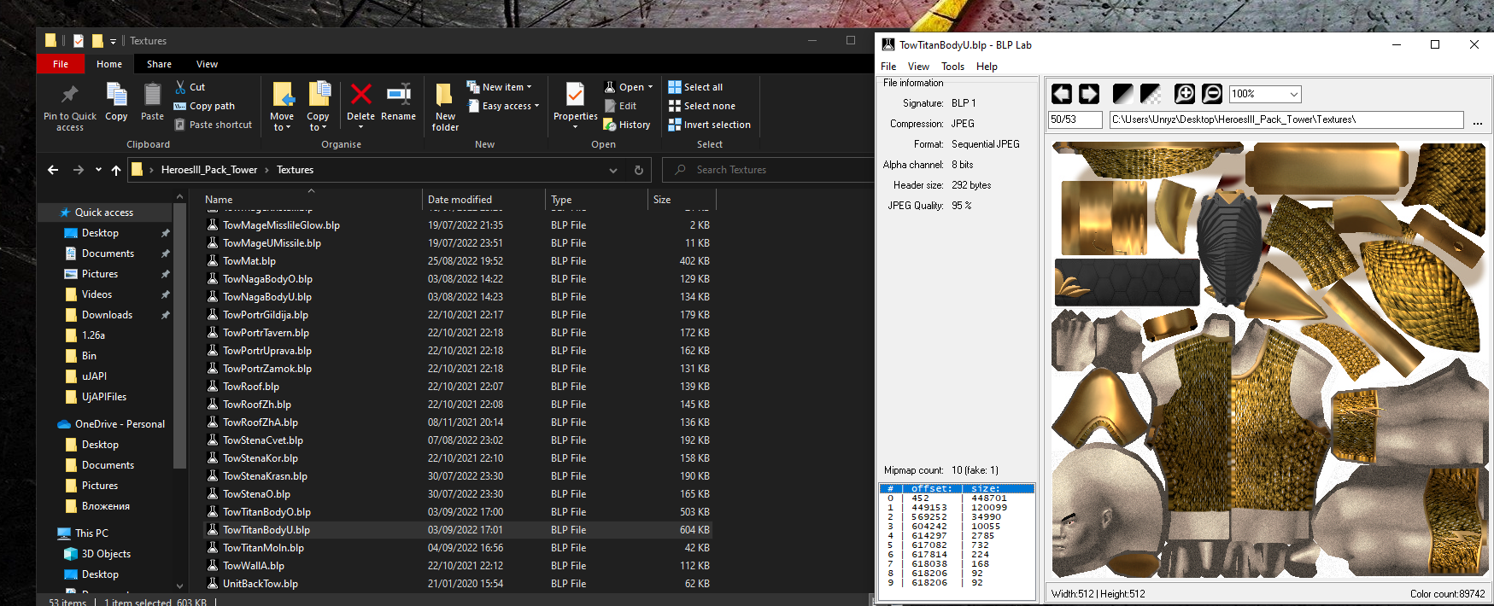Click Select none in the ribbon

coord(702,106)
